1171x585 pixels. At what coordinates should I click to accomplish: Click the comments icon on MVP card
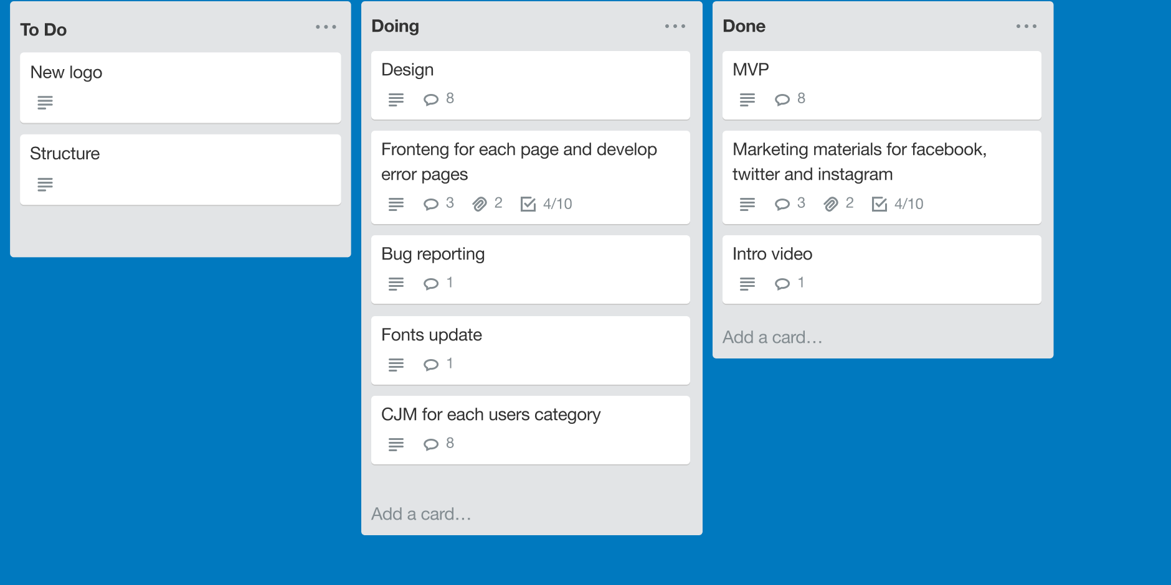pos(782,100)
